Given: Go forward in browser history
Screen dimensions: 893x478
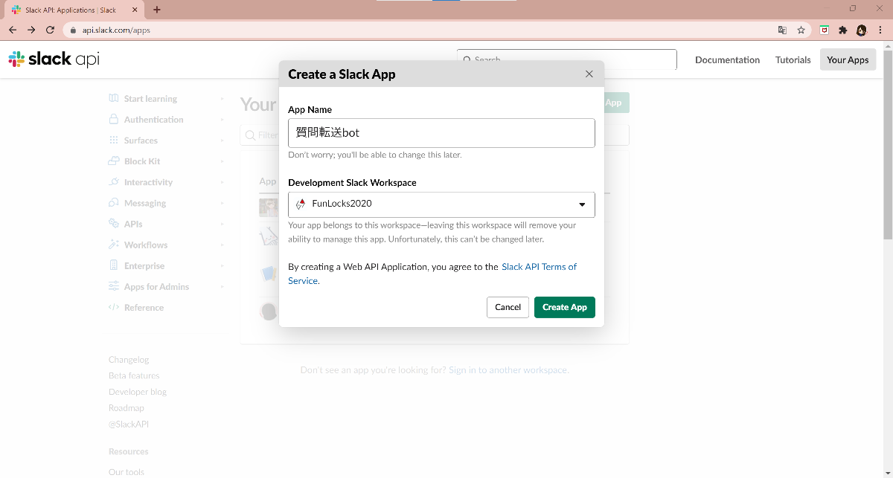Looking at the screenshot, I should click(x=31, y=30).
